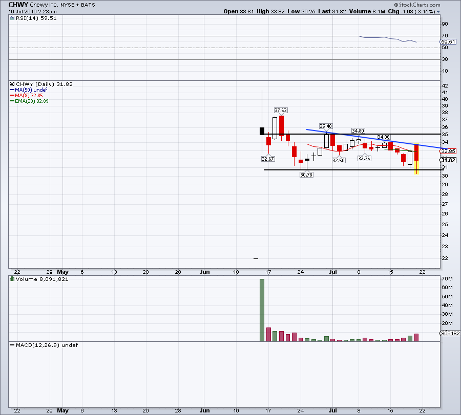Click the 'Open 33.81' value in header
Image resolution: width=461 pixels, height=415 pixels.
[x=238, y=11]
